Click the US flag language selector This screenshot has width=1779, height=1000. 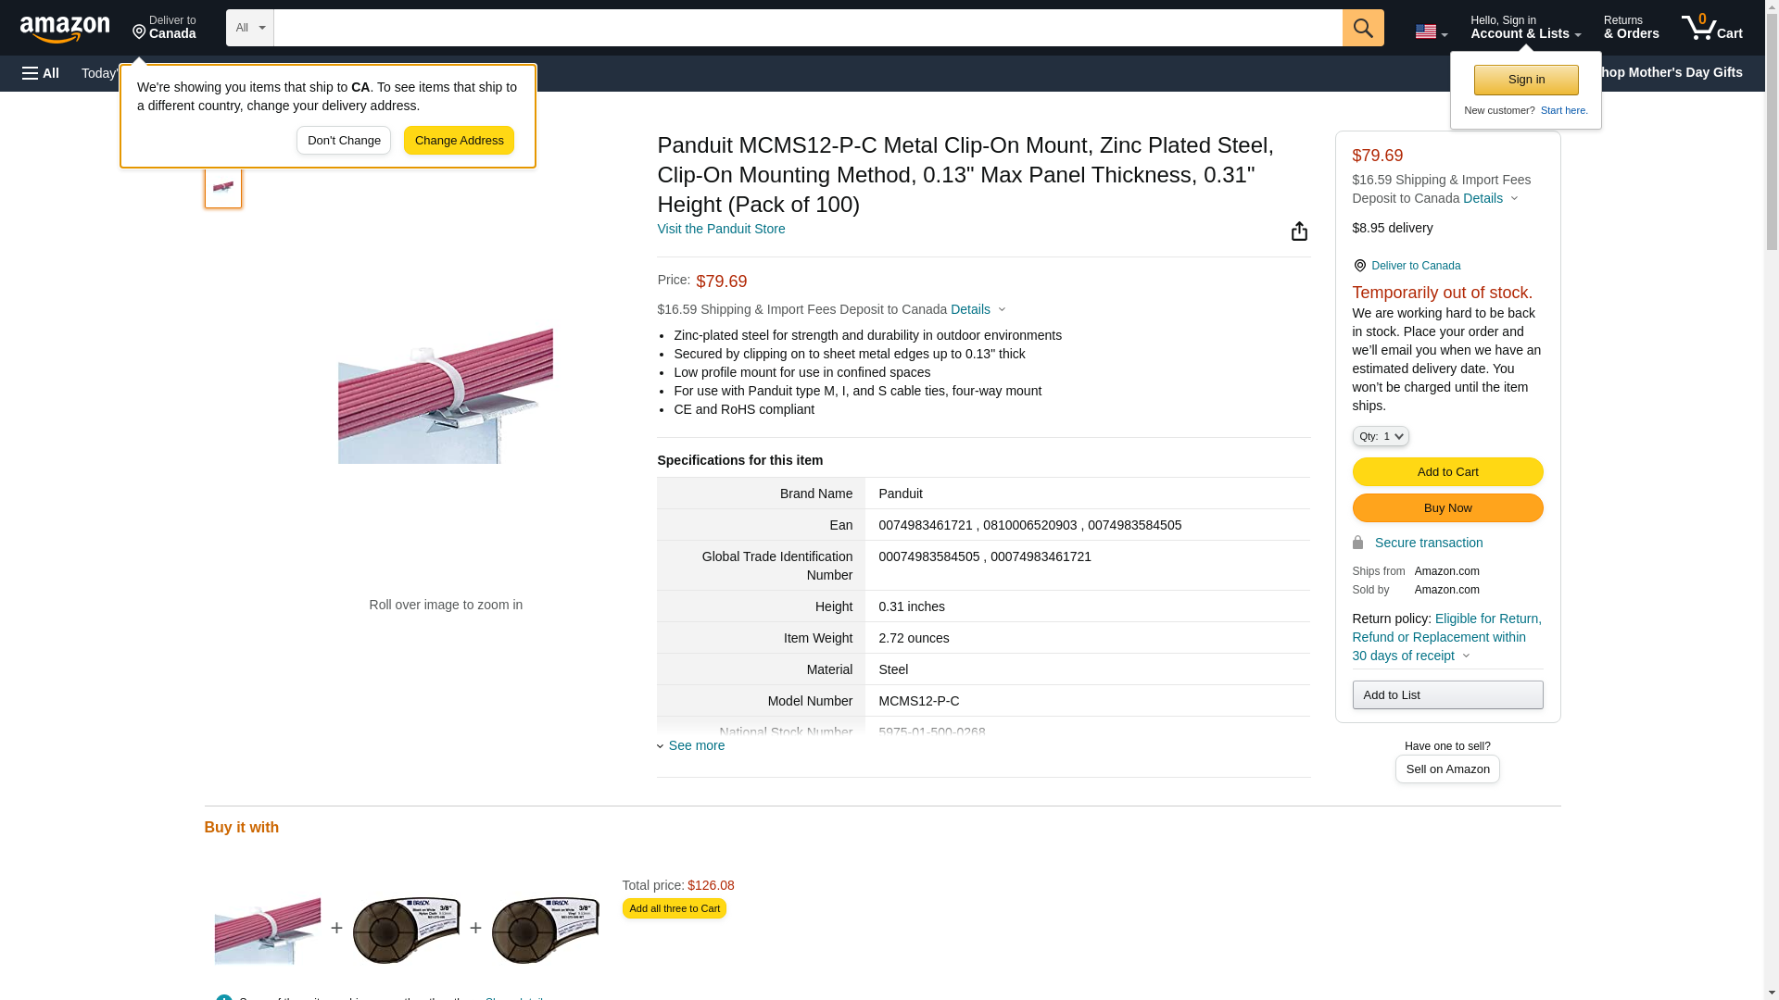coord(1430,31)
